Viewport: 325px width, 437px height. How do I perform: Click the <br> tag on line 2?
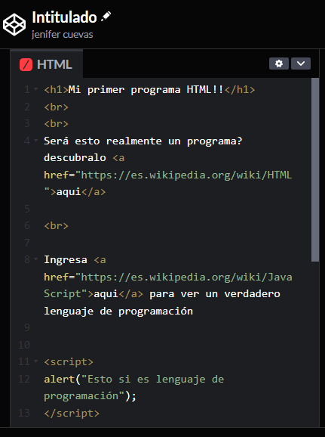pos(56,107)
